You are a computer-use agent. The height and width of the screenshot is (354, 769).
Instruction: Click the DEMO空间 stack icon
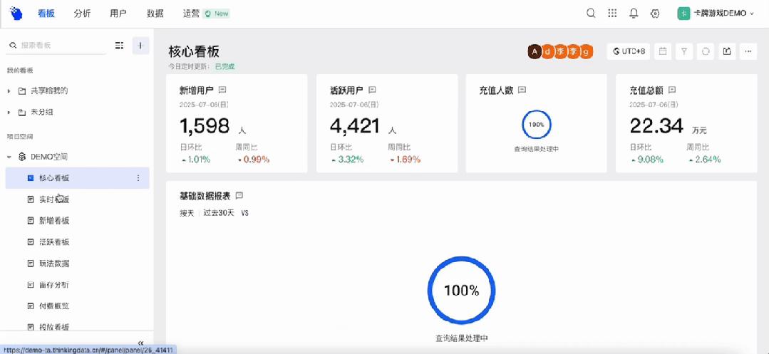coord(21,157)
